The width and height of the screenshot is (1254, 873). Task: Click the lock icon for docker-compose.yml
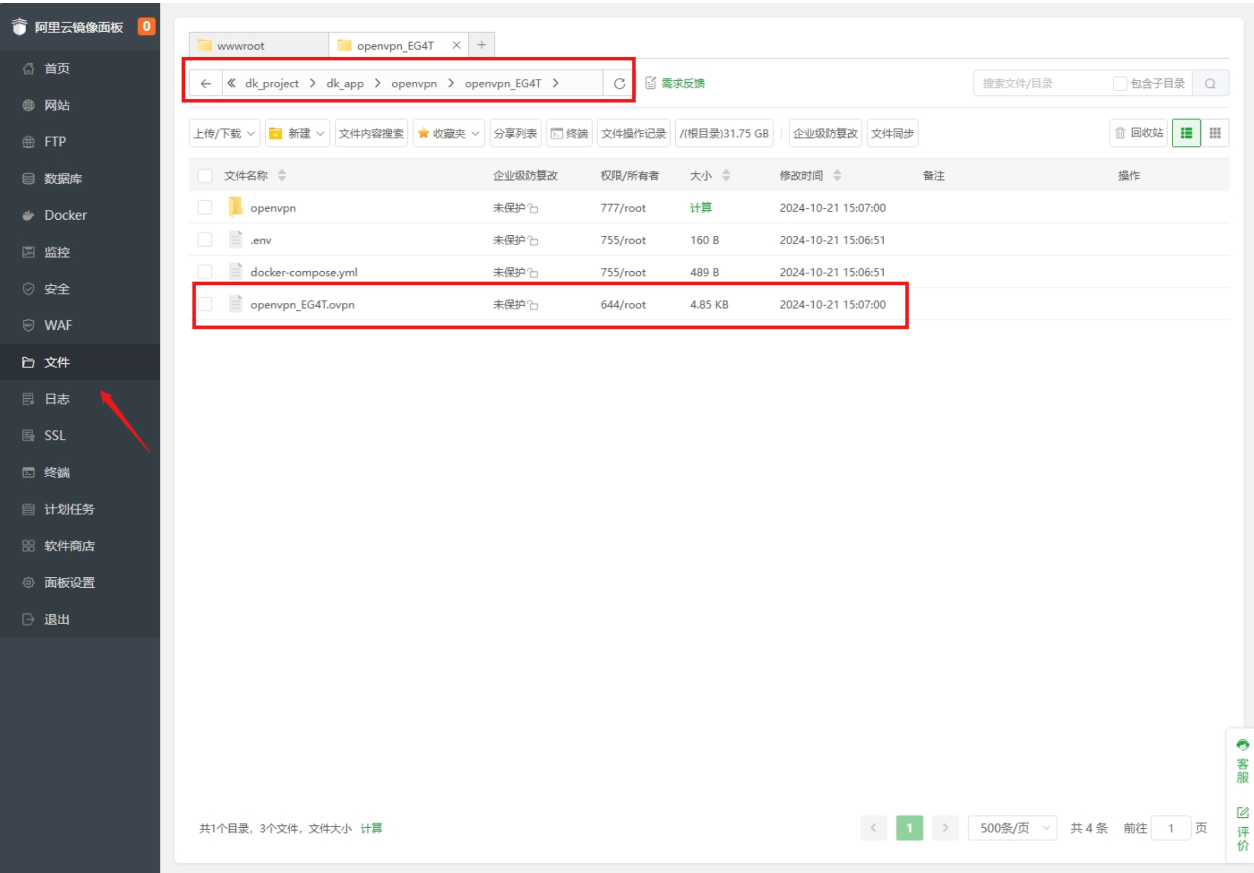click(x=533, y=273)
